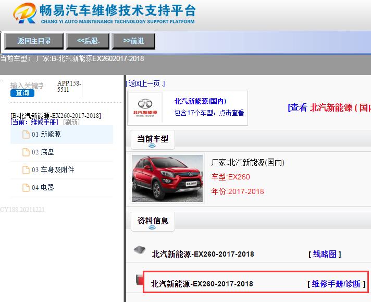This screenshot has width=371, height=302.
Task: Open the 北汽新能源(国内) brand link
Action: [x=200, y=102]
